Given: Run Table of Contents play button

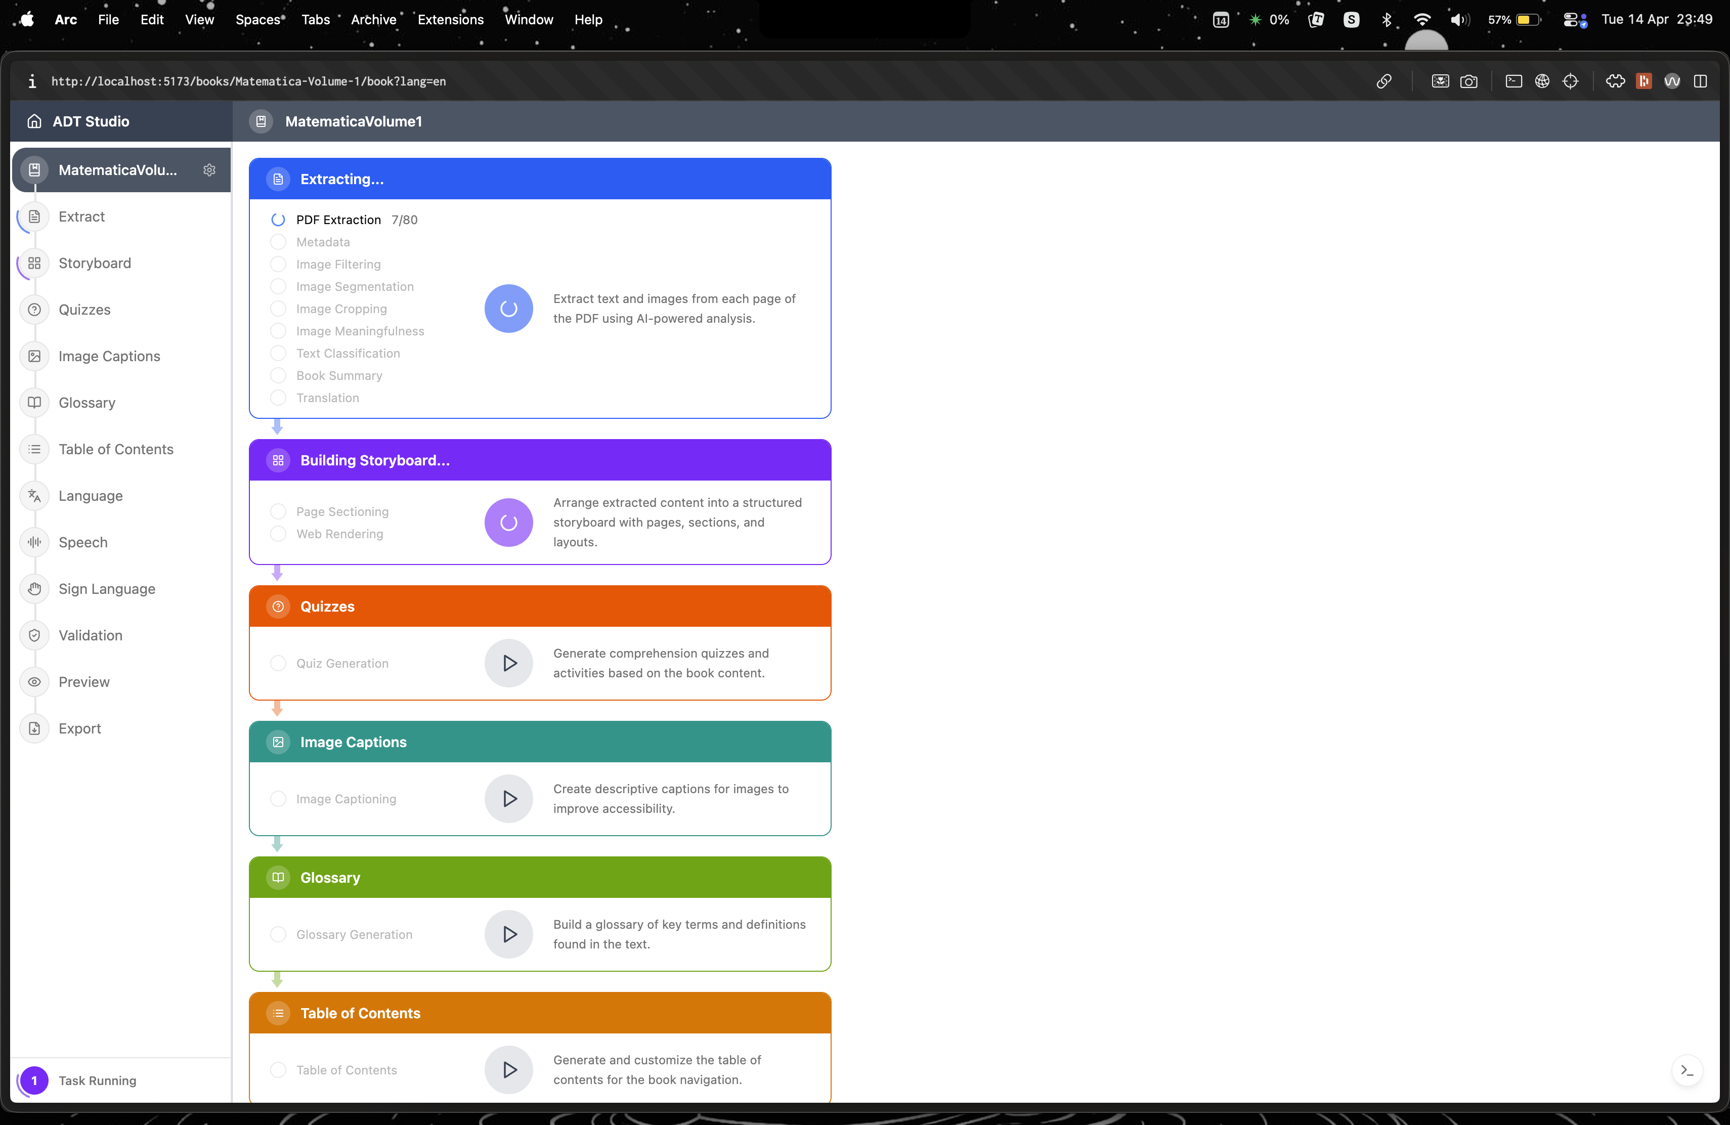Looking at the screenshot, I should (x=509, y=1070).
